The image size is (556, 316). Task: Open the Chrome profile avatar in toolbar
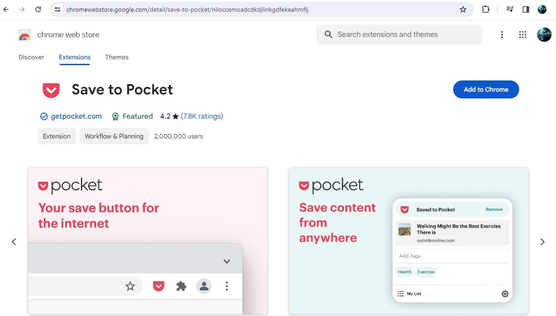pos(542,9)
